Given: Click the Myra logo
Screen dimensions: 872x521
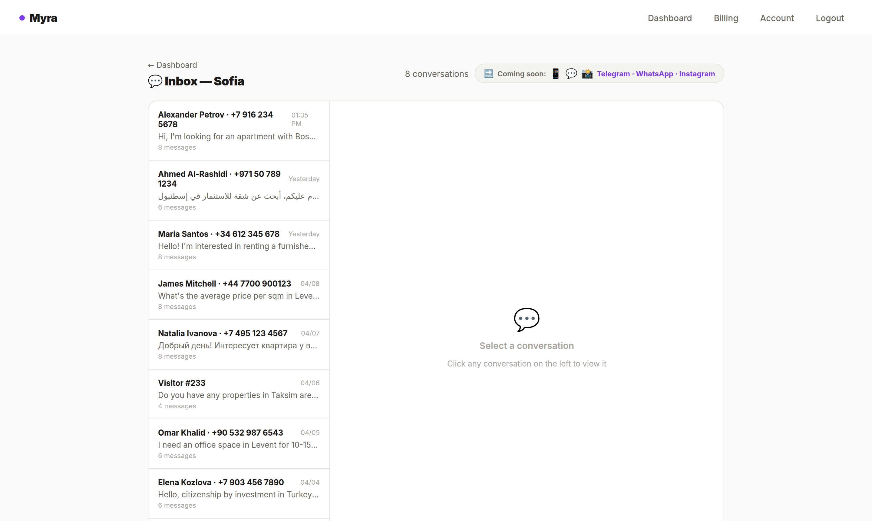Looking at the screenshot, I should point(43,18).
